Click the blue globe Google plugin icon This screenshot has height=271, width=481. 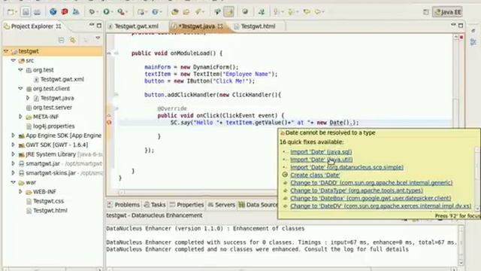(53, 12)
